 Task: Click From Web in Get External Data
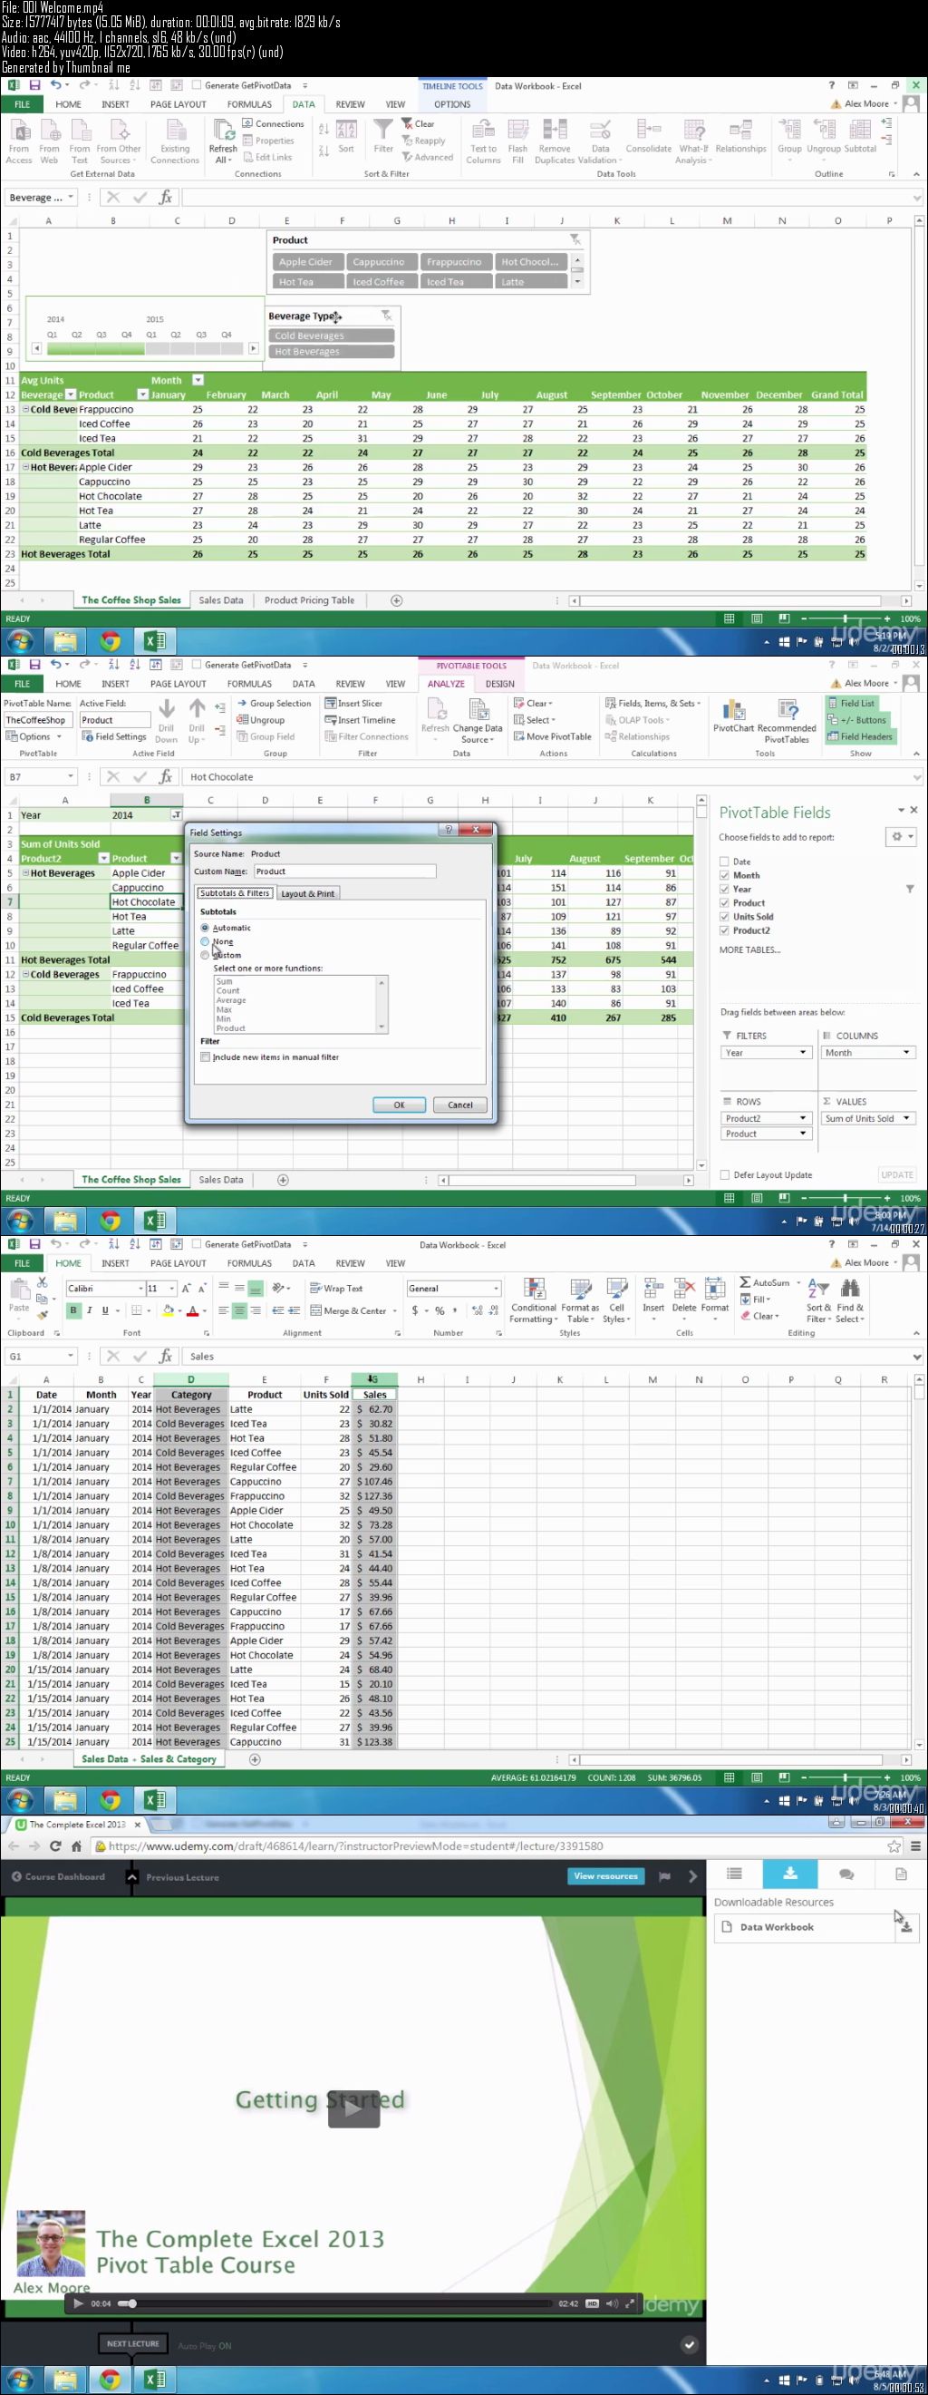[49, 141]
